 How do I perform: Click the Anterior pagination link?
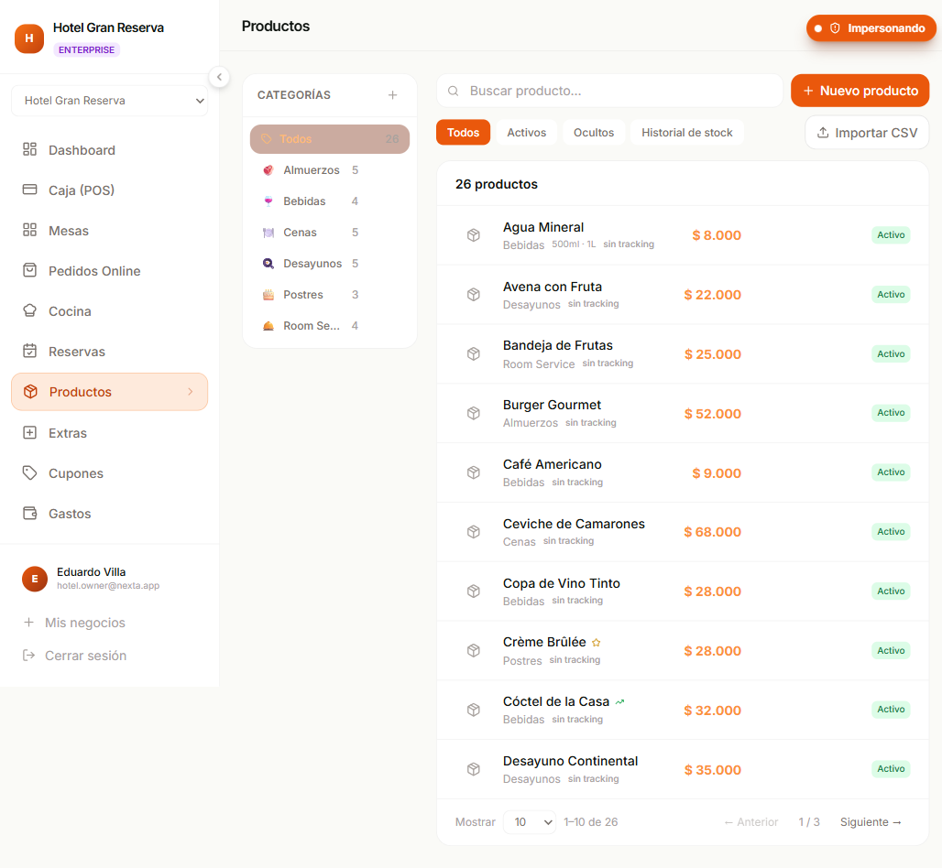coord(751,822)
